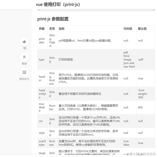Click the 默认值 column header

[146, 29]
